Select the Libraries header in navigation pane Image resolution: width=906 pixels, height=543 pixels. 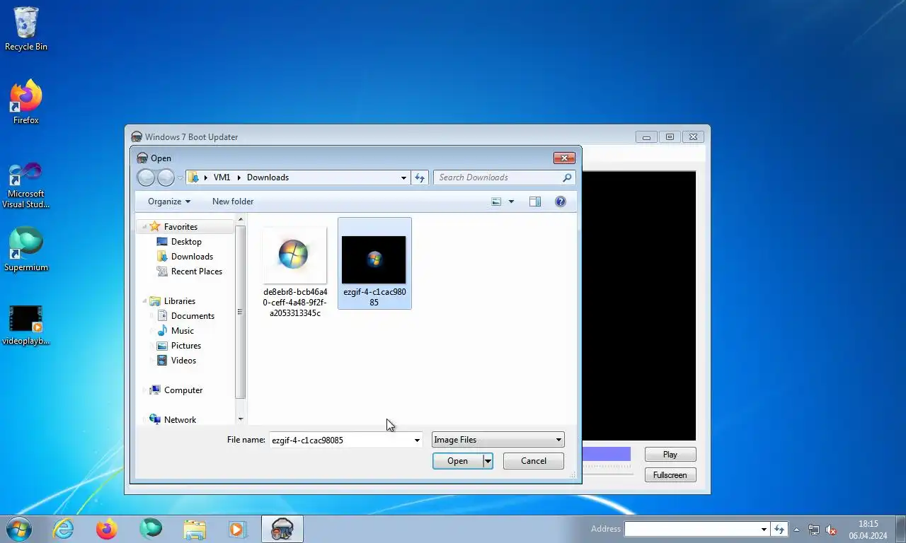(x=179, y=301)
